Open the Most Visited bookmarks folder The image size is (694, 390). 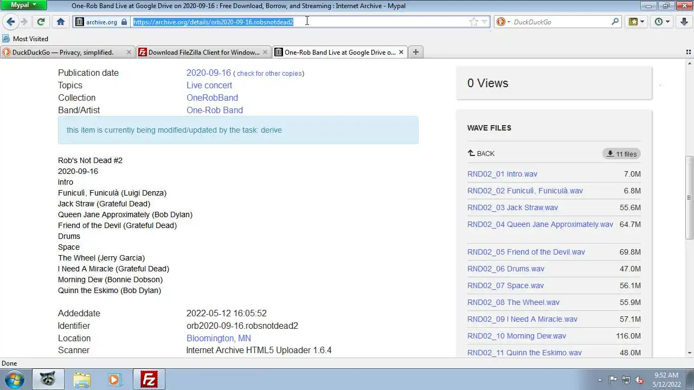(x=25, y=39)
